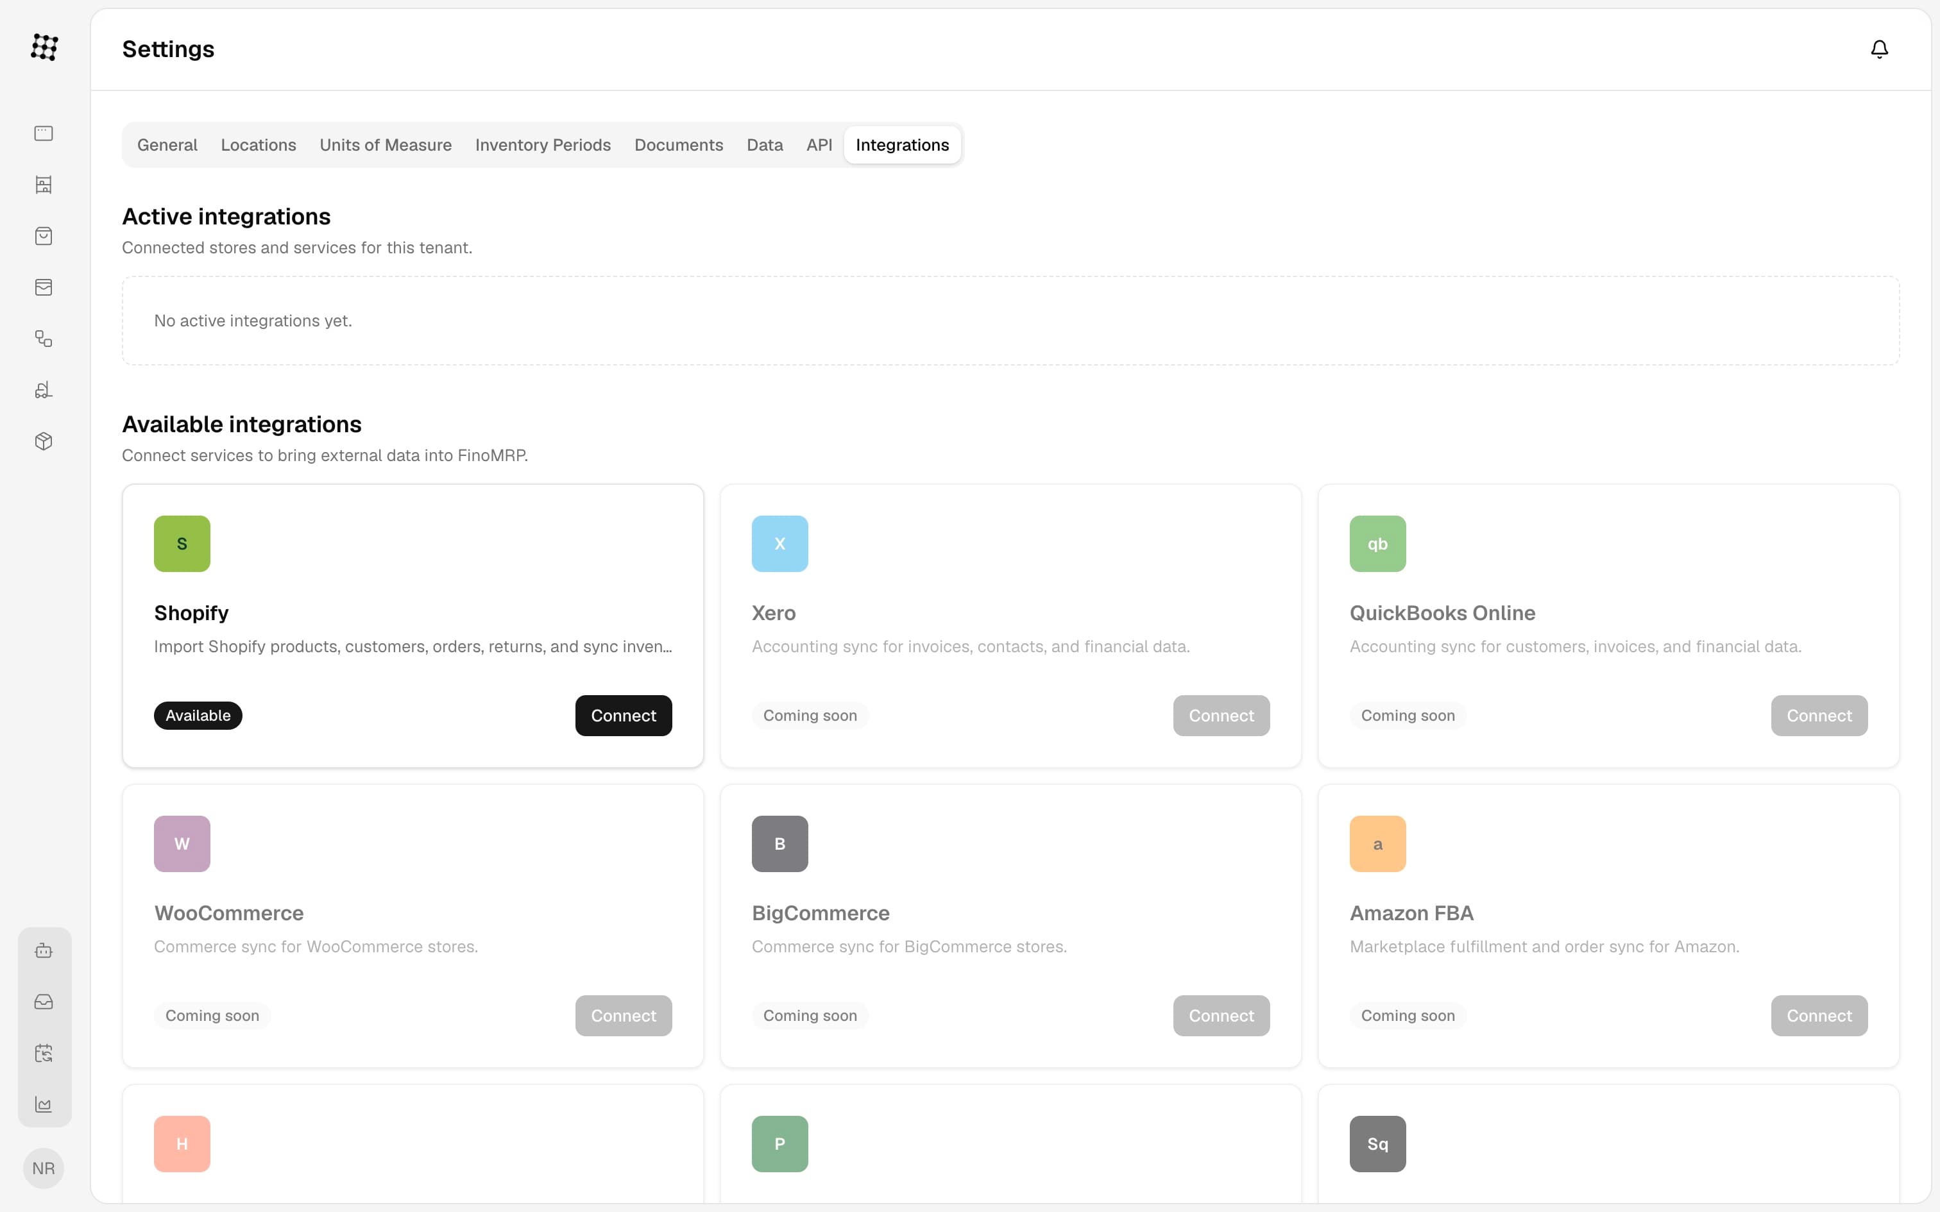The height and width of the screenshot is (1212, 1940).
Task: Open the inbox tray icon in sidebar
Action: coord(44,1002)
